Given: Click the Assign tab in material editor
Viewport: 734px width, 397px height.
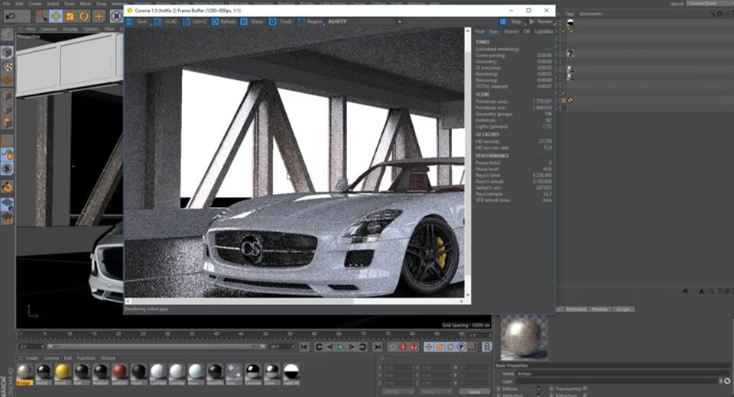Looking at the screenshot, I should 622,309.
